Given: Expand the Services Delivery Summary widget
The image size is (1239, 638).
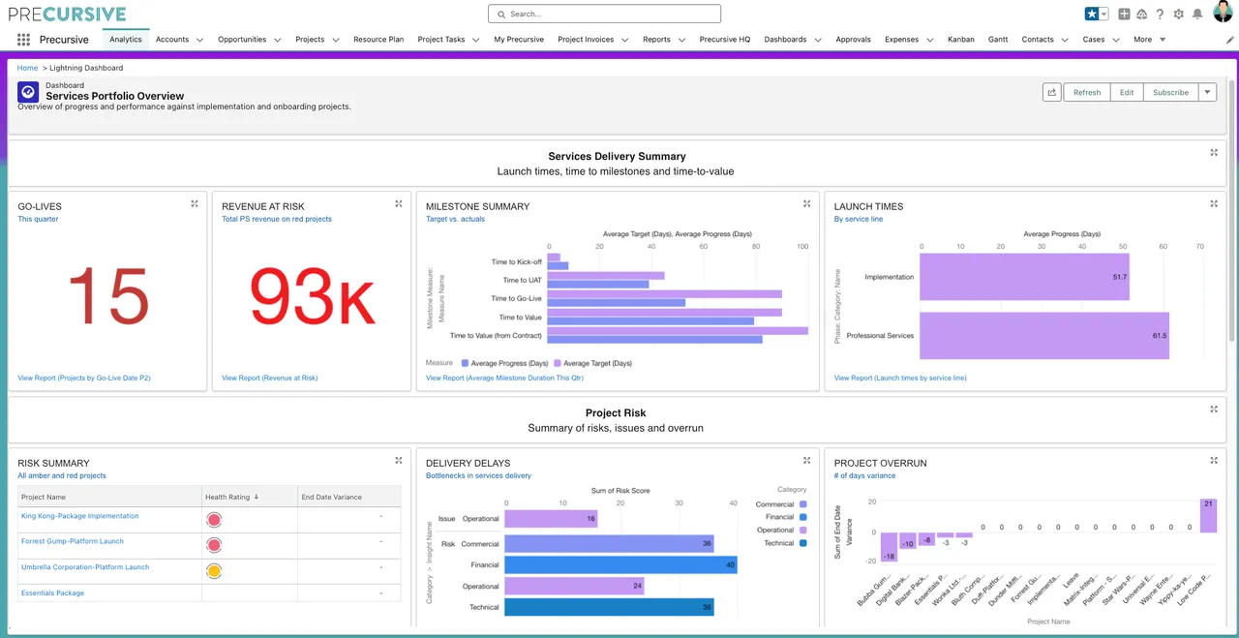Looking at the screenshot, I should point(1214,152).
